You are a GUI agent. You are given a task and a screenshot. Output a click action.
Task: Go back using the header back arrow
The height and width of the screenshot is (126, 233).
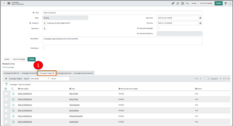pos(4,3)
